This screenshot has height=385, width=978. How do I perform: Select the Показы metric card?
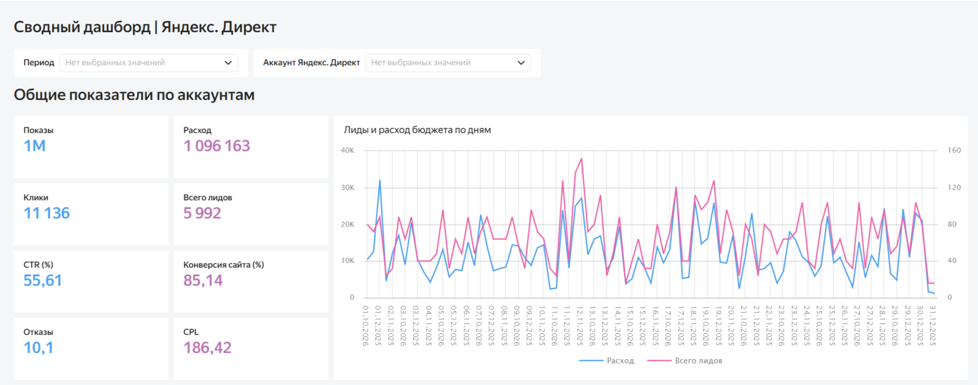[x=91, y=147]
